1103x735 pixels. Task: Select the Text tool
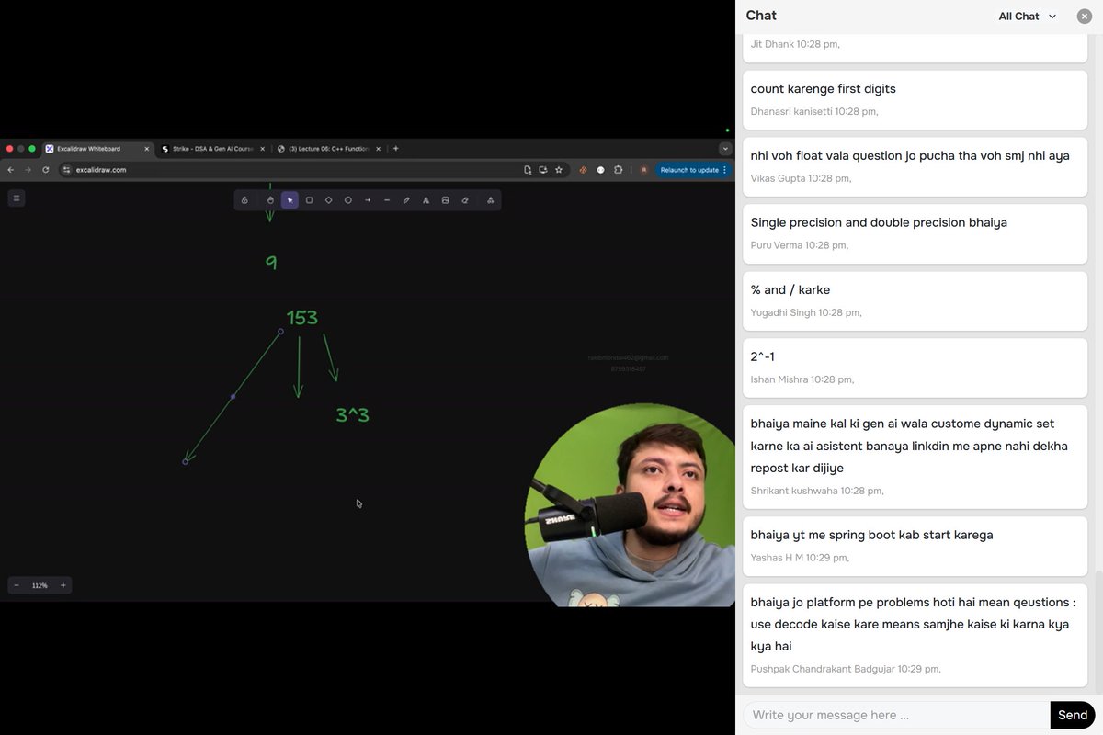[x=426, y=200]
